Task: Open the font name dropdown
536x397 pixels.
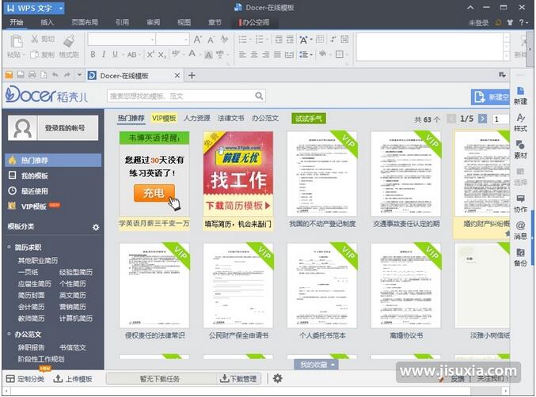Action: (152, 40)
